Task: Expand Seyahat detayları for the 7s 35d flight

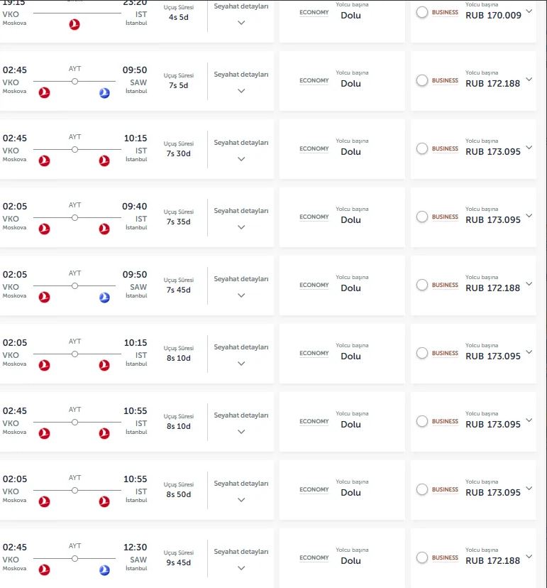Action: point(241,227)
